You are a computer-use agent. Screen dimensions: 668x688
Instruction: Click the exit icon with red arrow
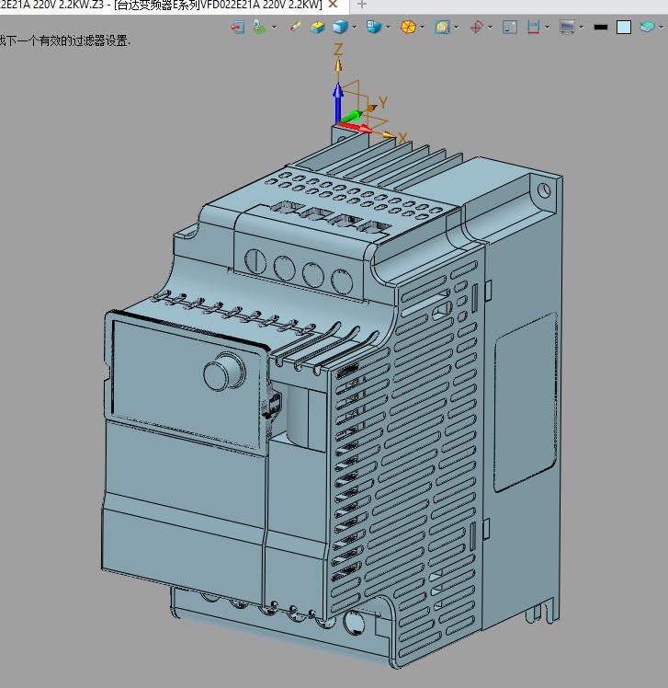coord(237,28)
